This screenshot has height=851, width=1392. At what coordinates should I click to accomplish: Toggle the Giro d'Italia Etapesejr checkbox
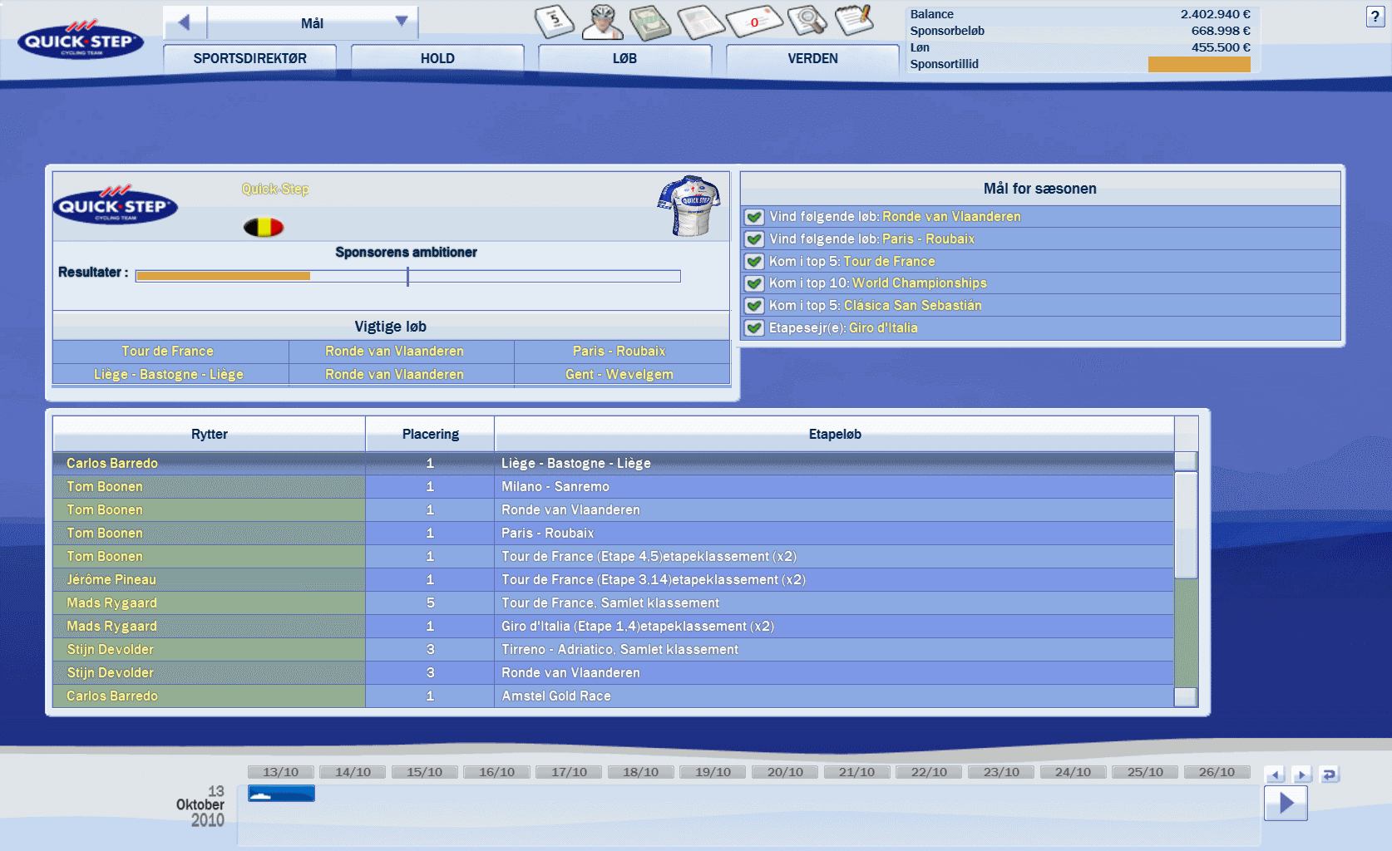754,328
